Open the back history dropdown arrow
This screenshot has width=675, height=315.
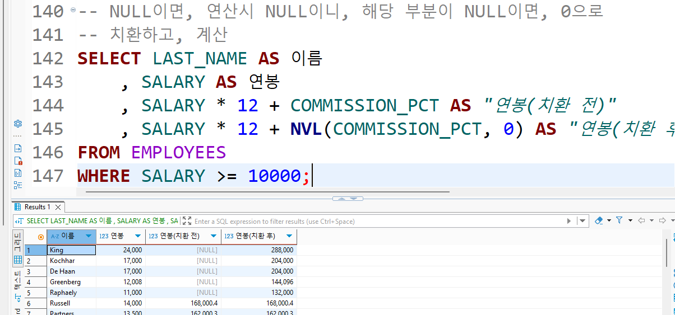pyautogui.click(x=653, y=221)
